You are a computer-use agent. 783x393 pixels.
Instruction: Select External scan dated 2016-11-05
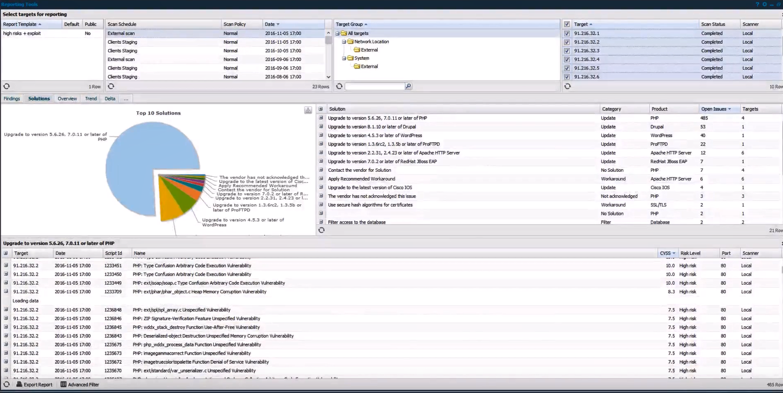coord(215,33)
